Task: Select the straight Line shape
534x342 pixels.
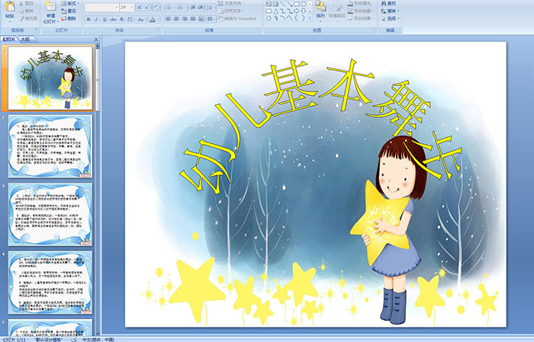Action: click(283, 4)
